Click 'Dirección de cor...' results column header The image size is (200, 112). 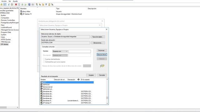pos(60,80)
